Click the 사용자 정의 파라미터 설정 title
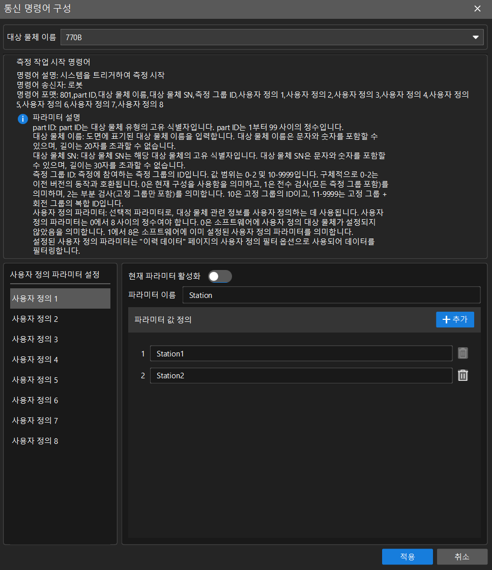The image size is (492, 570). [55, 275]
